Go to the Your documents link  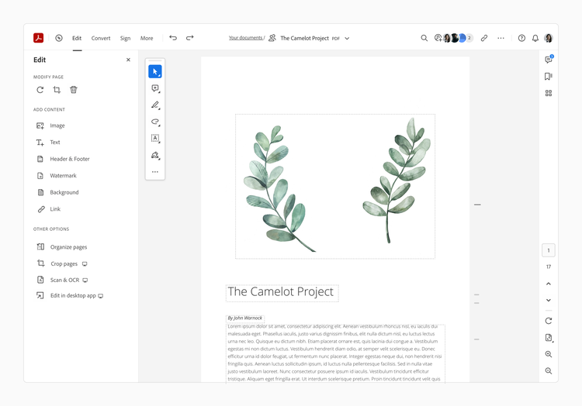(246, 38)
